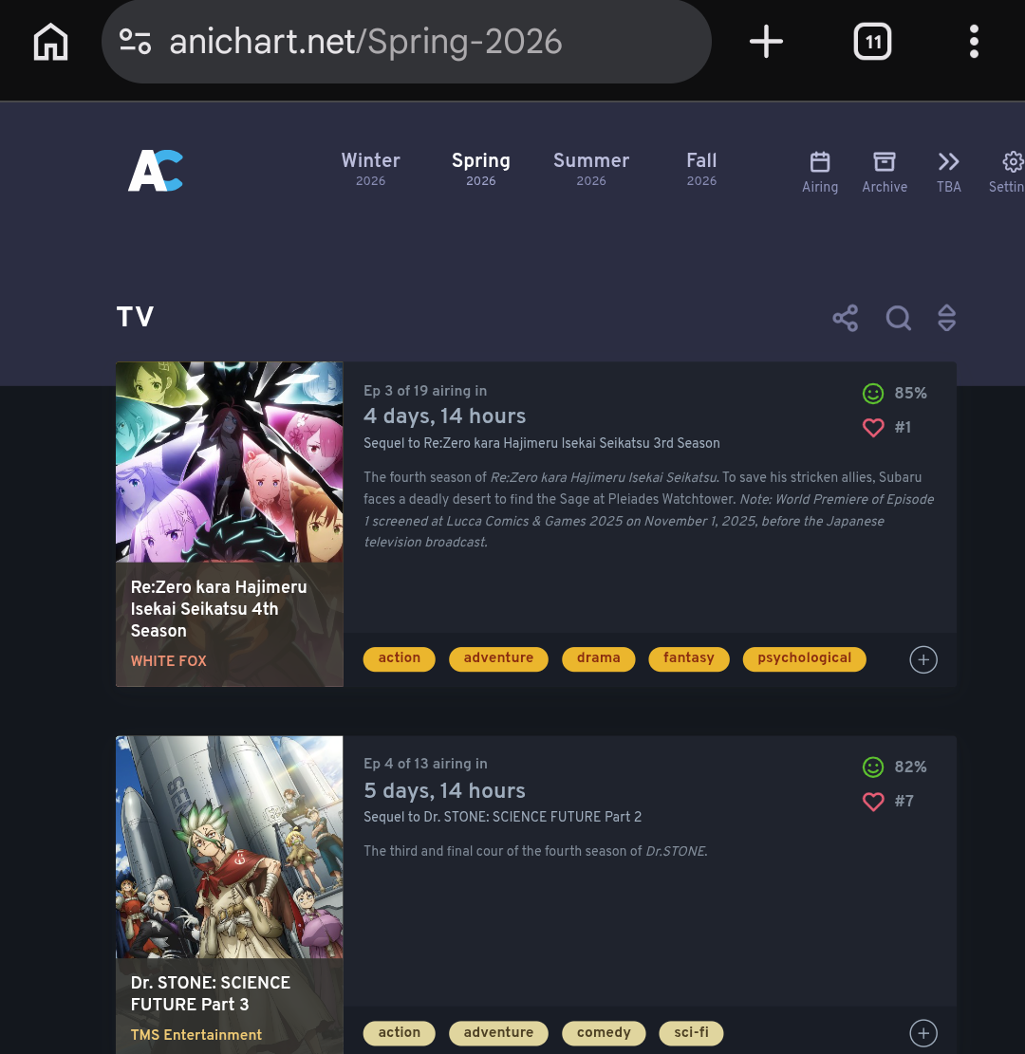Viewport: 1025px width, 1054px height.
Task: Select the comedy genre tag
Action: click(604, 1033)
